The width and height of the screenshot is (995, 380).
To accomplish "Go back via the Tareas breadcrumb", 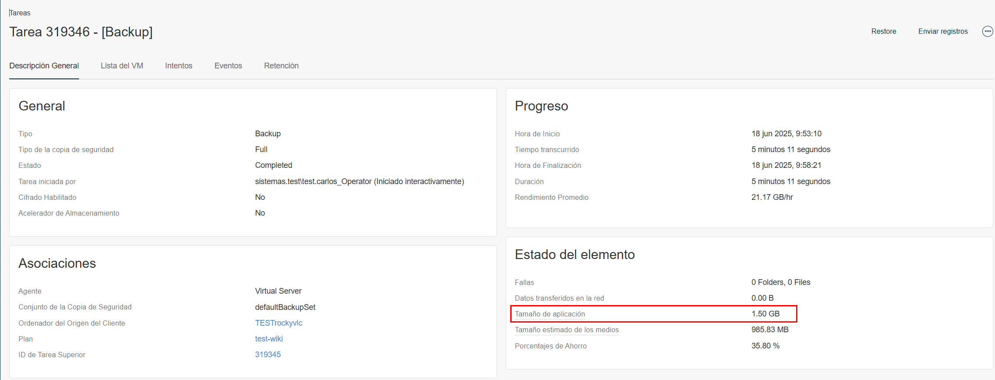I will click(20, 13).
